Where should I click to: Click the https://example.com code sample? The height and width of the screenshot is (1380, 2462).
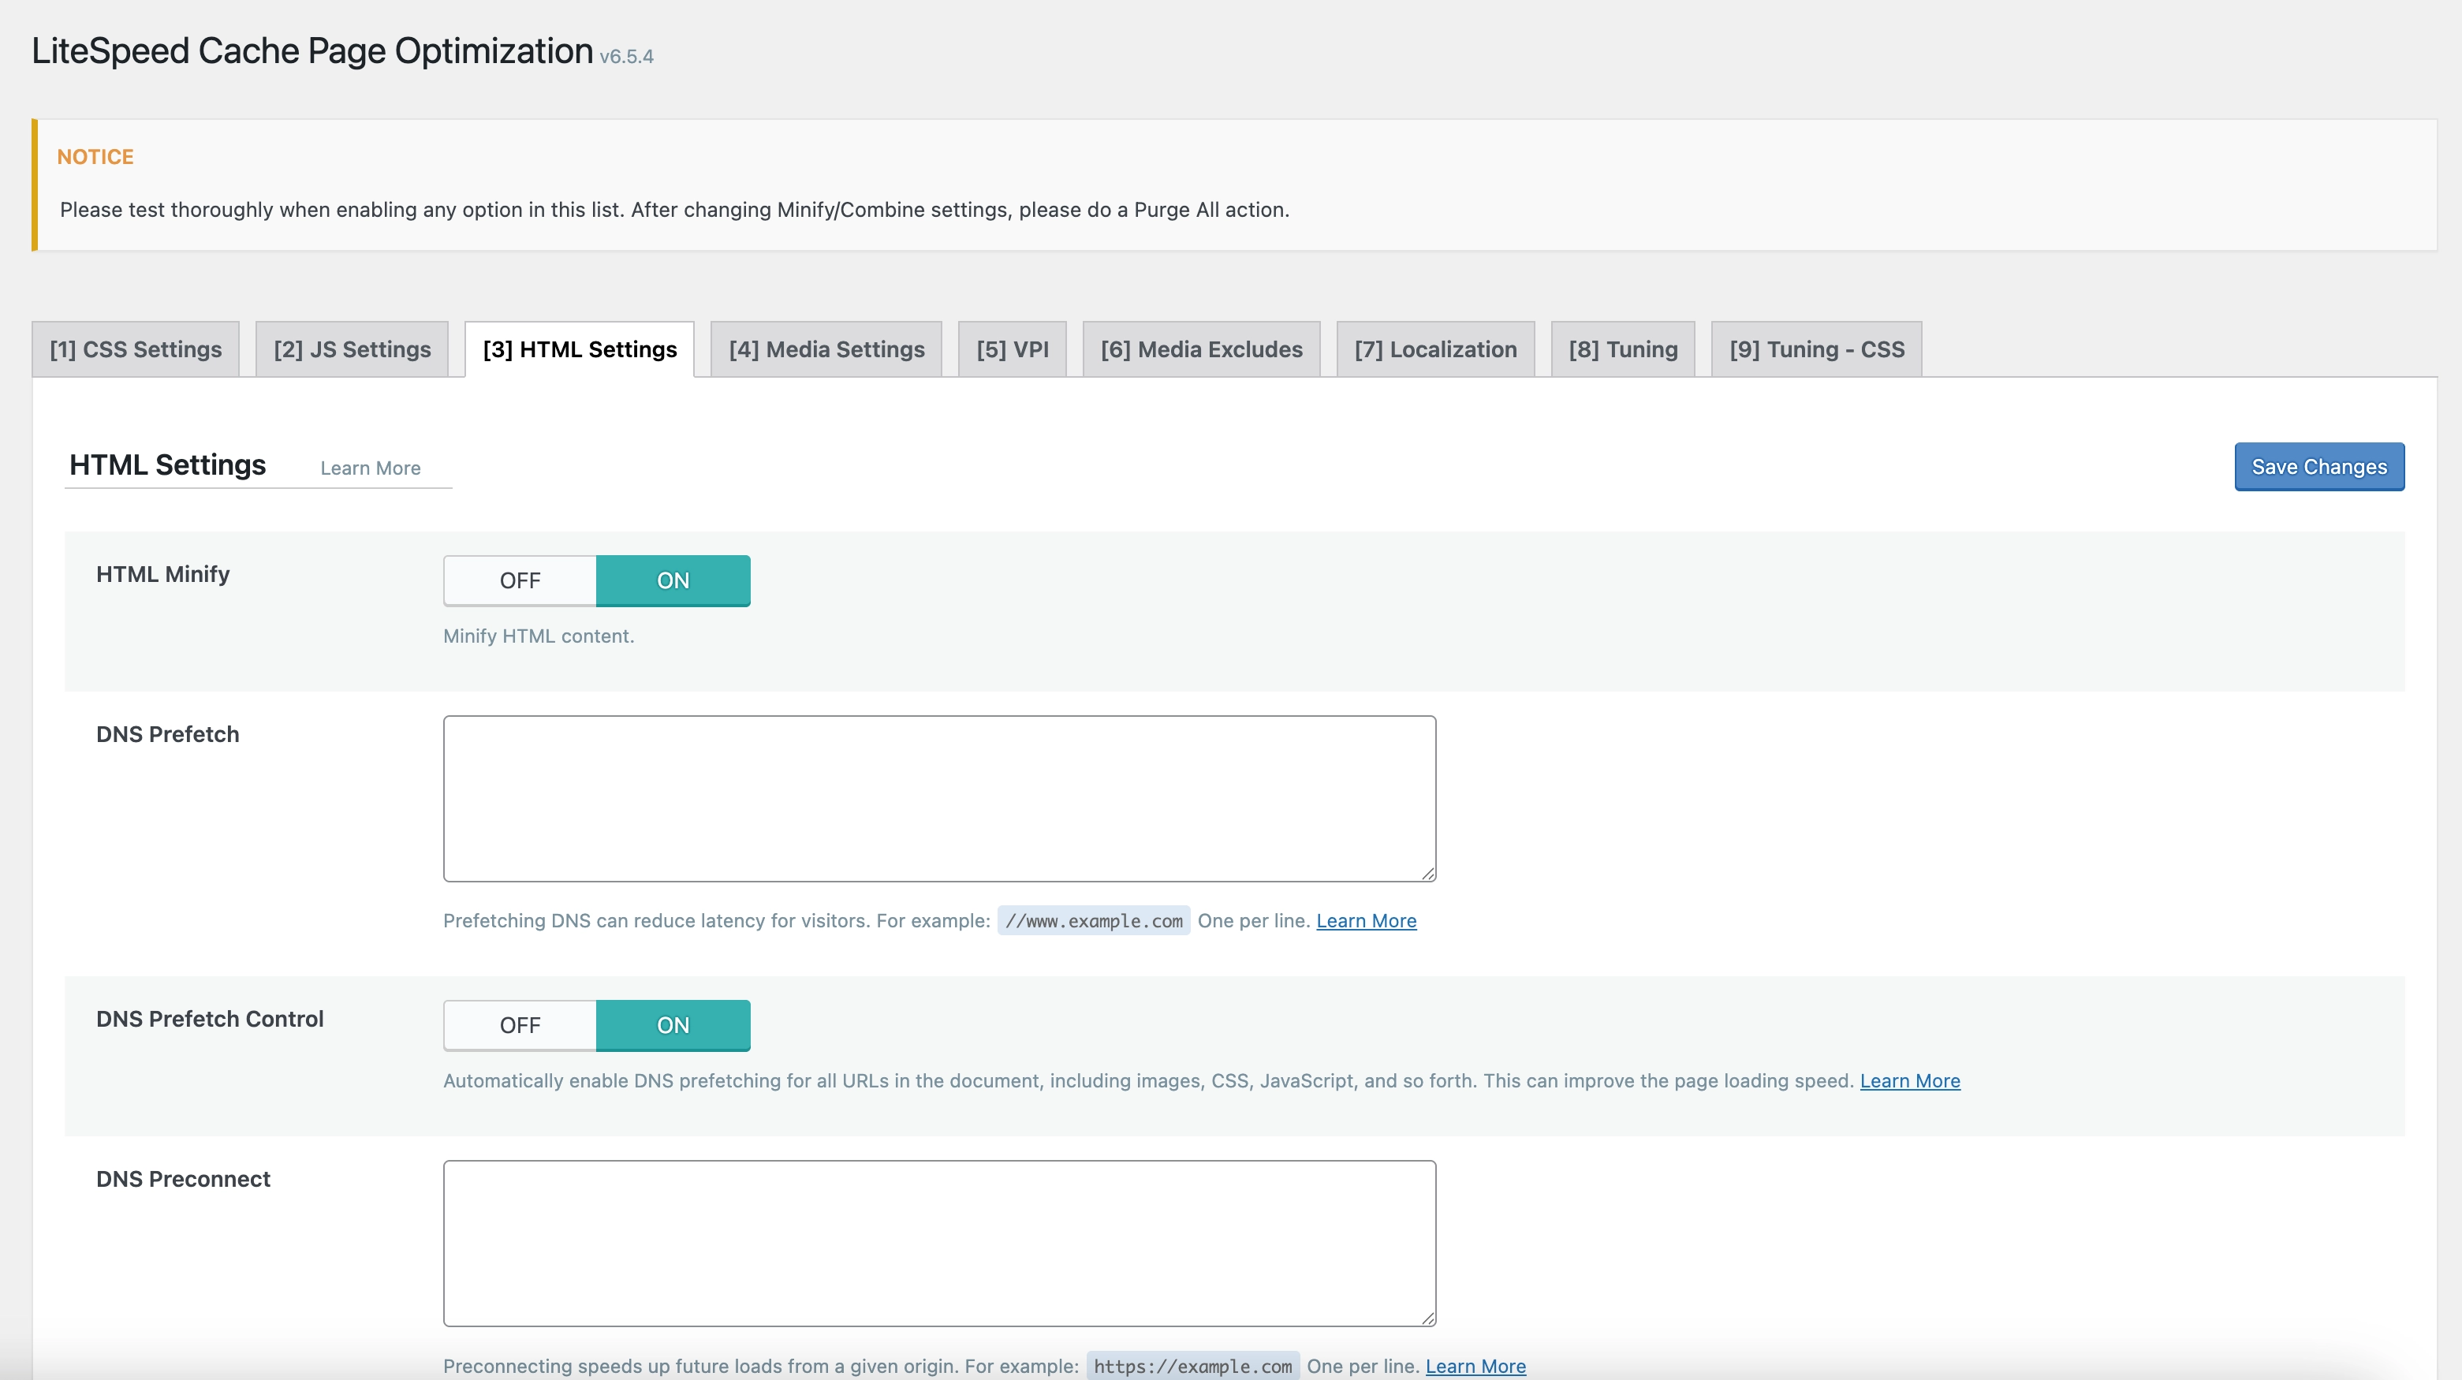tap(1193, 1366)
